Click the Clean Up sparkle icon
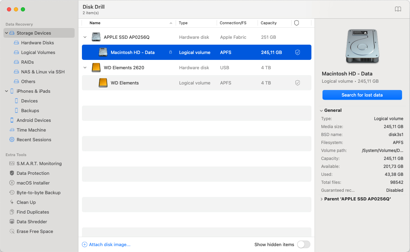The width and height of the screenshot is (410, 252). (12, 202)
